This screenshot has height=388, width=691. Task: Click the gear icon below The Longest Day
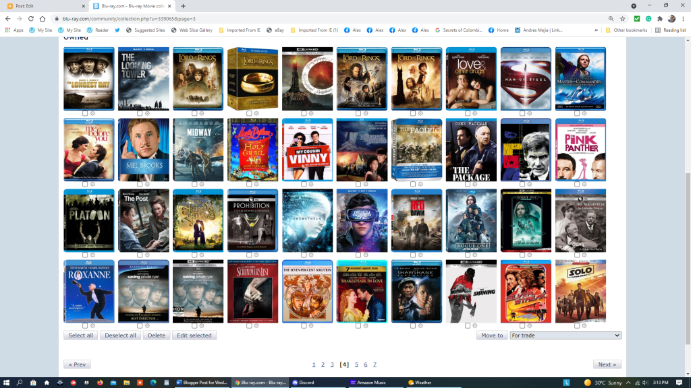pyautogui.click(x=92, y=113)
